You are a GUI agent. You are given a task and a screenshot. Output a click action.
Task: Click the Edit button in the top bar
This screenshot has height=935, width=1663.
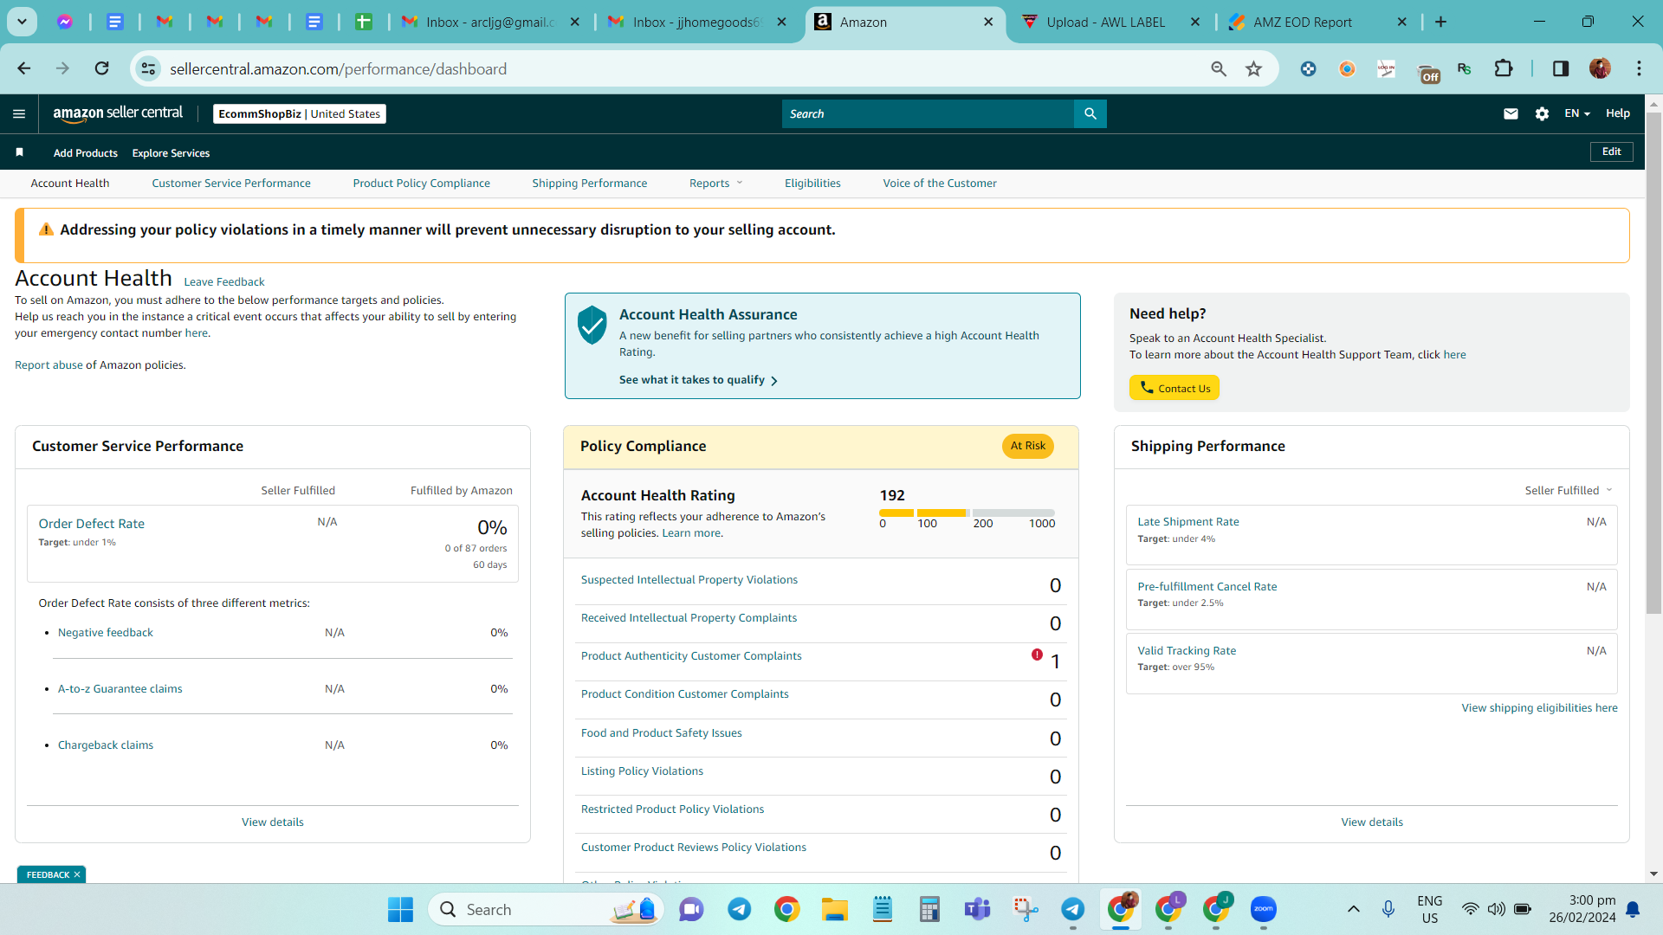pyautogui.click(x=1612, y=152)
